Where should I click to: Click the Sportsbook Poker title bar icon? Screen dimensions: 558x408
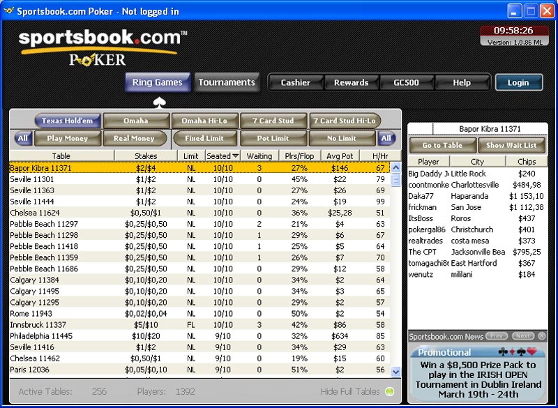tap(9, 10)
